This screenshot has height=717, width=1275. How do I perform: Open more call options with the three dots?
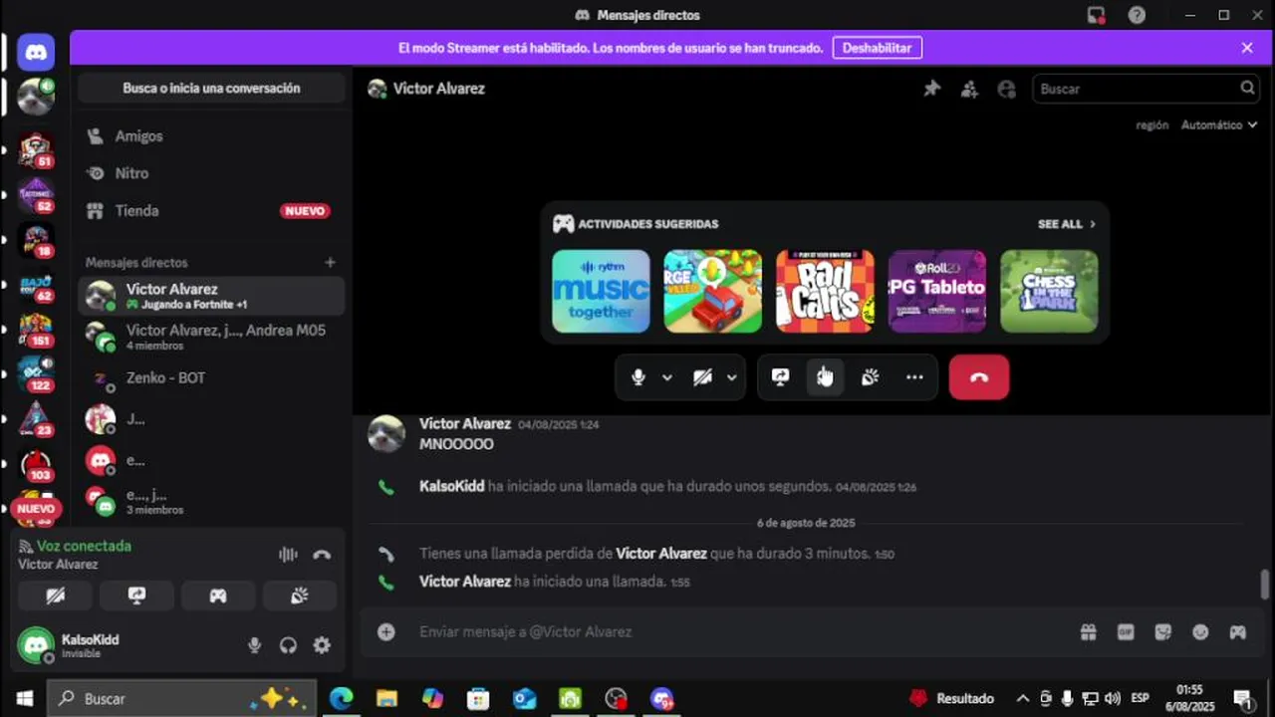pos(914,377)
